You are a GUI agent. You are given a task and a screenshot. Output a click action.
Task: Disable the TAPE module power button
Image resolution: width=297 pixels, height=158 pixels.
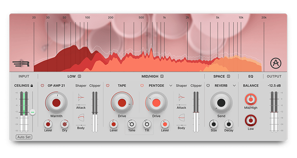pyautogui.click(x=108, y=86)
